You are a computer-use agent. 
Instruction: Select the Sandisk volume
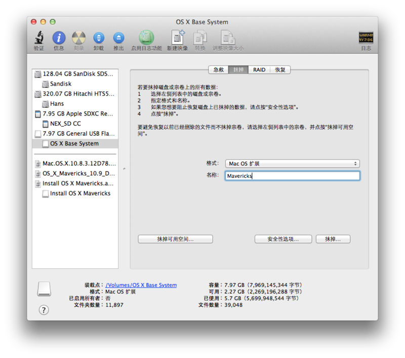pos(75,84)
